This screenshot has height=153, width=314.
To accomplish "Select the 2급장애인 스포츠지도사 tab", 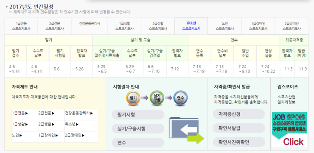I will pos(292,26).
